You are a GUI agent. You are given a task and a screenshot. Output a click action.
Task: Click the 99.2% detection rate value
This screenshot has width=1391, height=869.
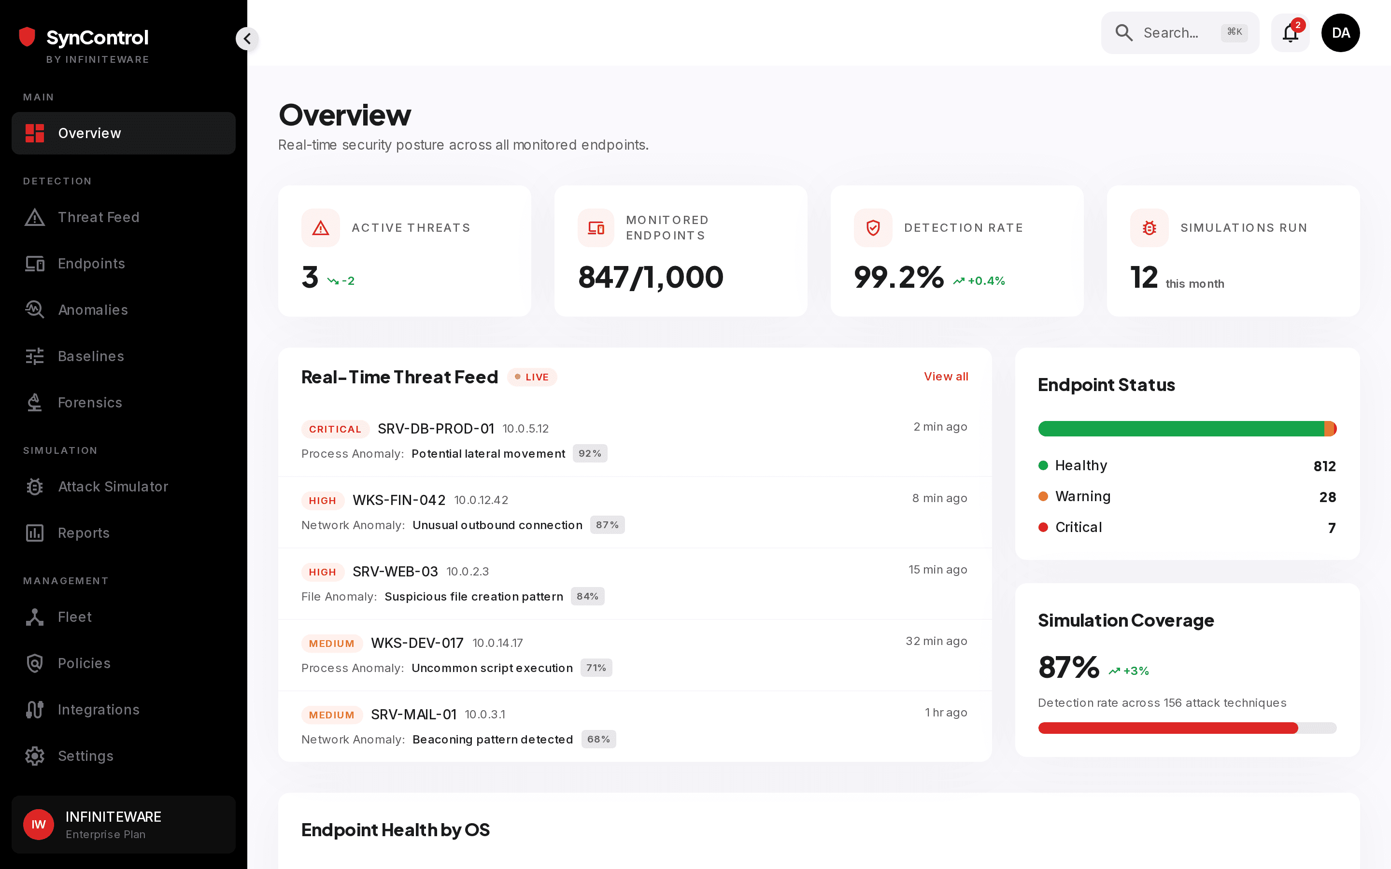click(x=898, y=278)
